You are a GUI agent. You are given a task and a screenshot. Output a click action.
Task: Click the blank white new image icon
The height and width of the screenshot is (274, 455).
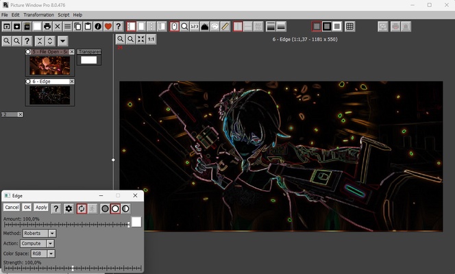pos(37,27)
